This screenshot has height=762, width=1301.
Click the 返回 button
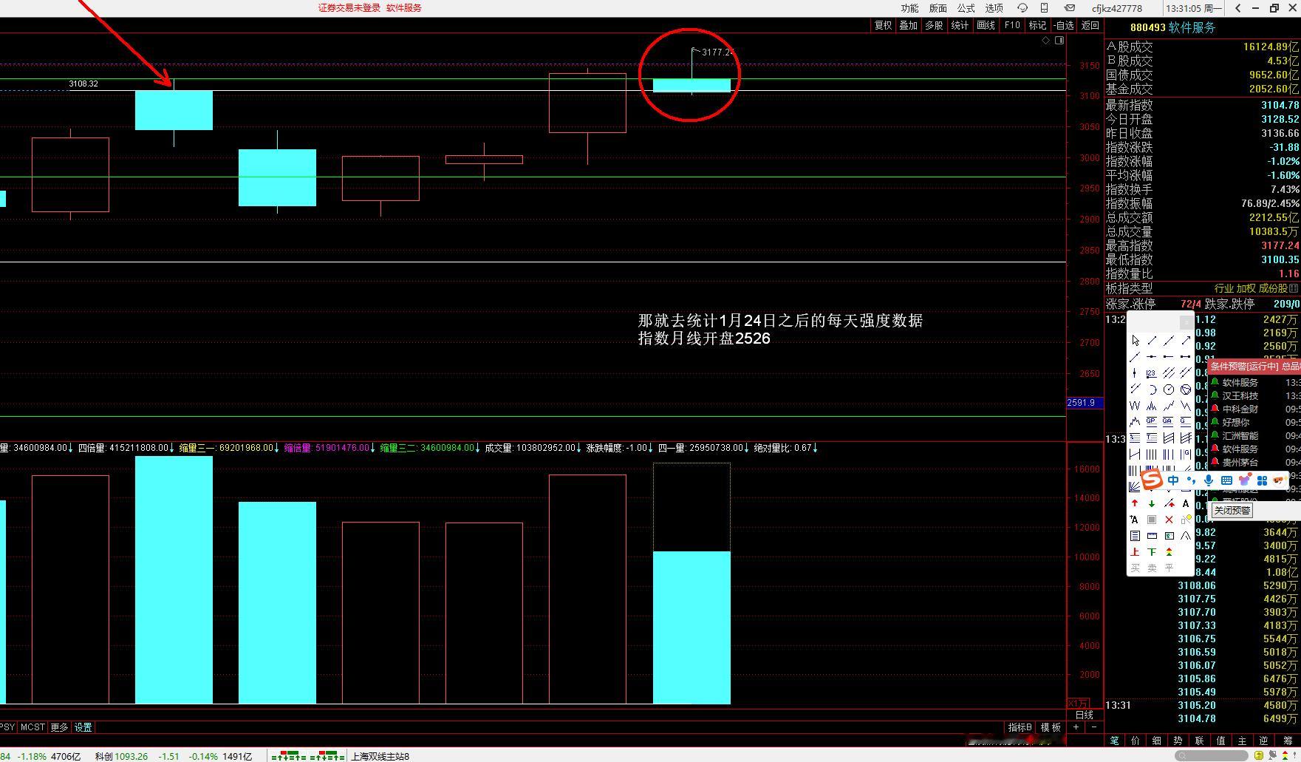point(1090,25)
